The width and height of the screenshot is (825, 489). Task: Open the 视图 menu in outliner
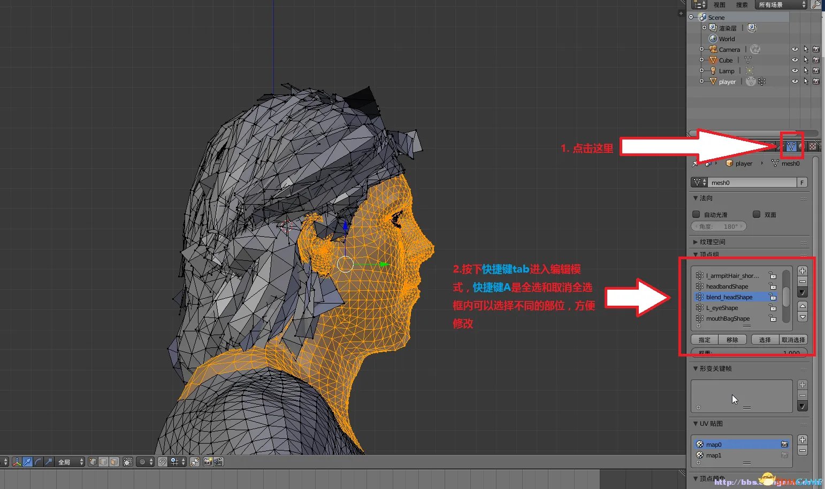(x=719, y=5)
